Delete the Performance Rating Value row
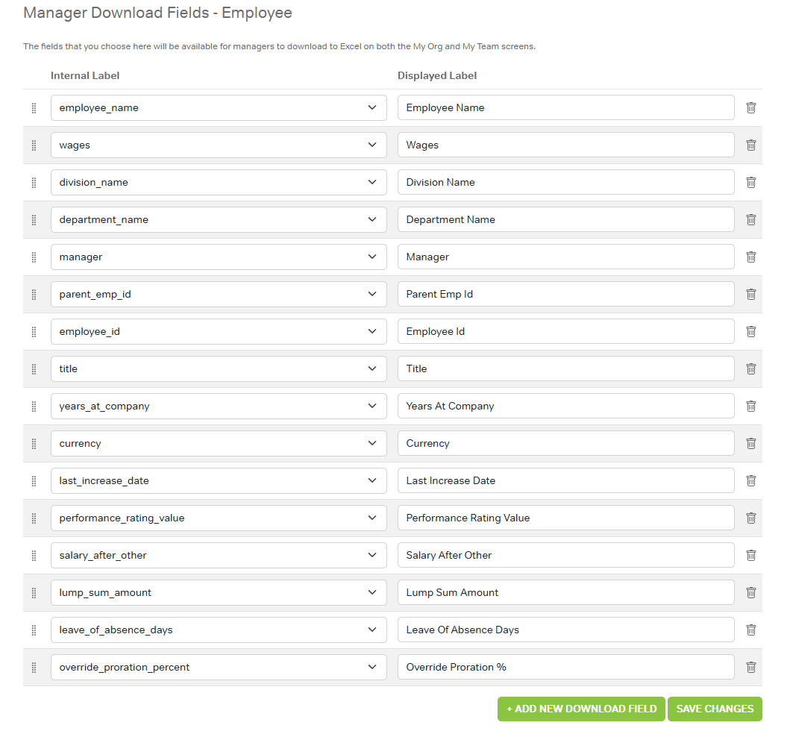The image size is (787, 731). coord(751,518)
